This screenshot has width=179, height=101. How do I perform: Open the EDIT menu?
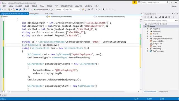tap(5, 6)
